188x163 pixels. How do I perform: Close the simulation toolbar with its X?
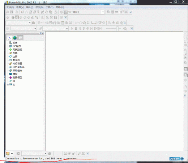coord(132,29)
